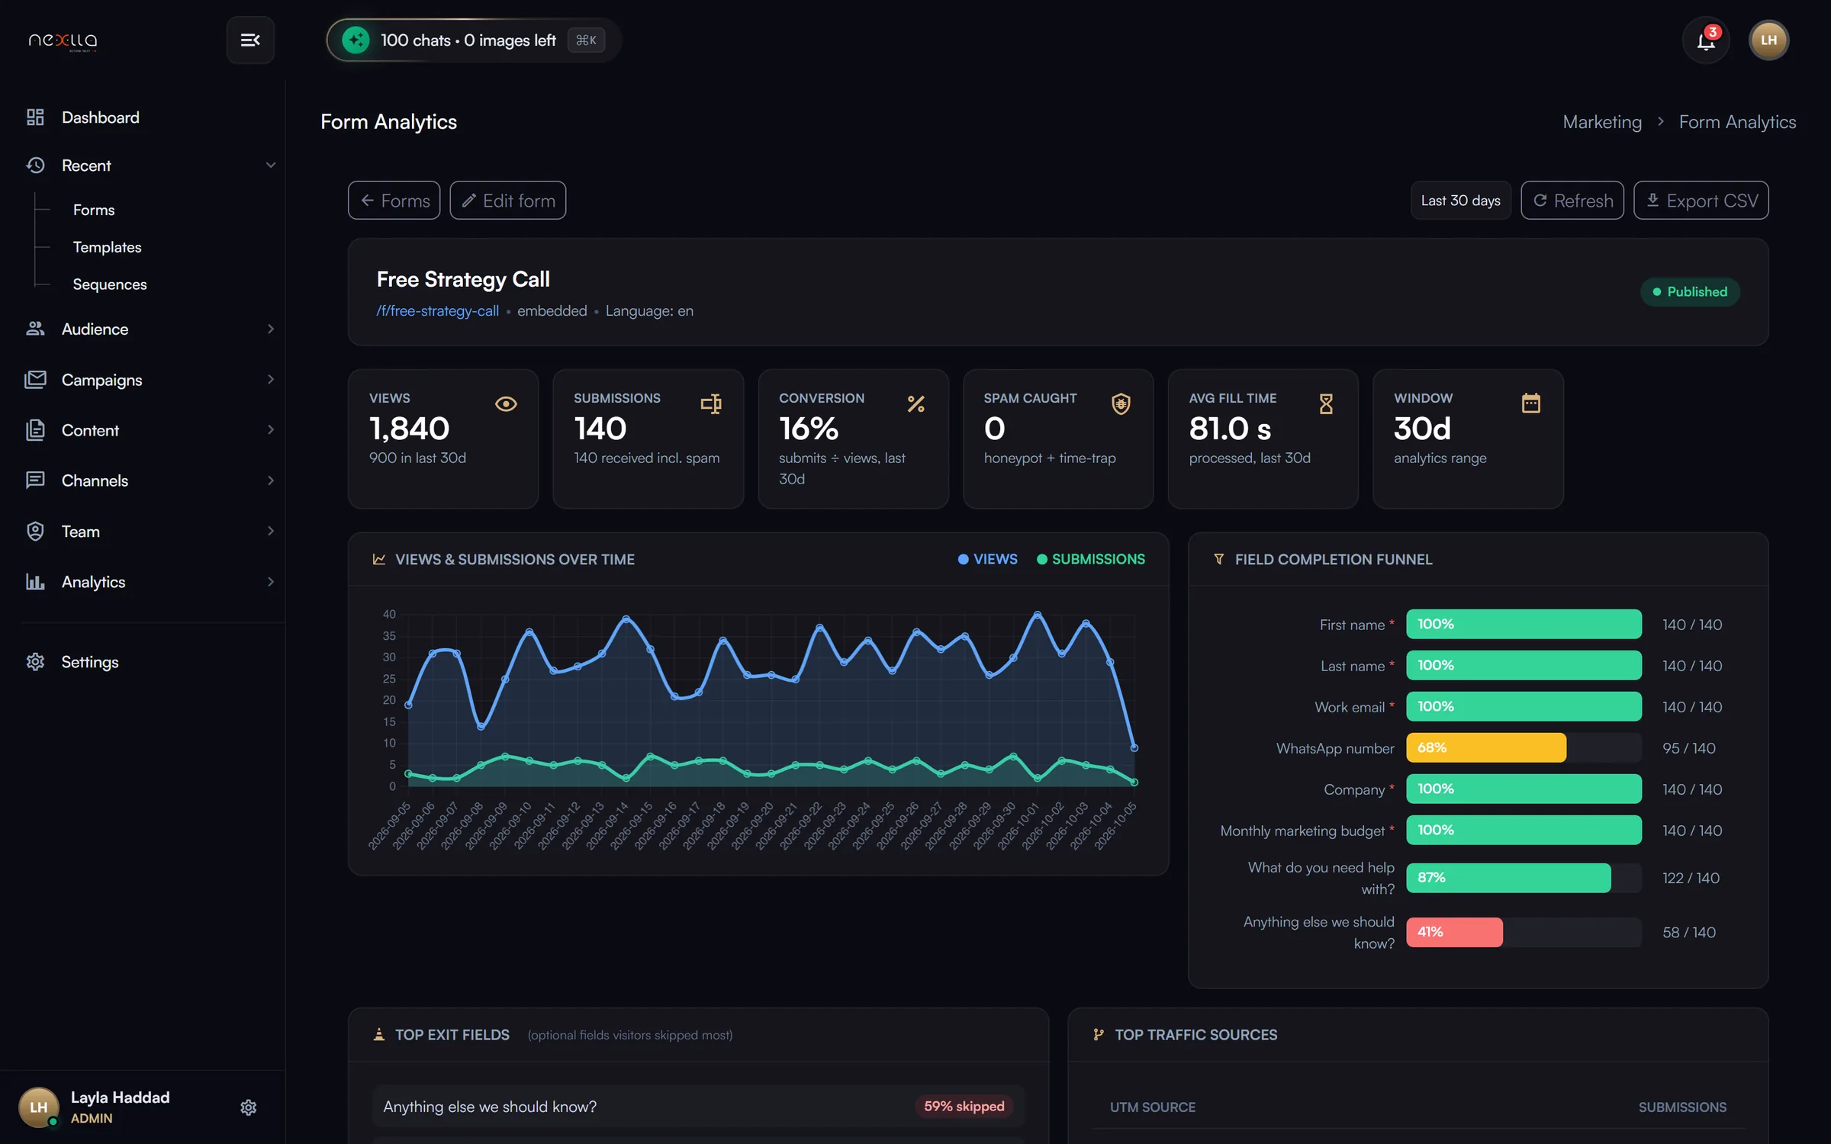Click the hourglass icon on Avg Fill Time card

(x=1326, y=403)
